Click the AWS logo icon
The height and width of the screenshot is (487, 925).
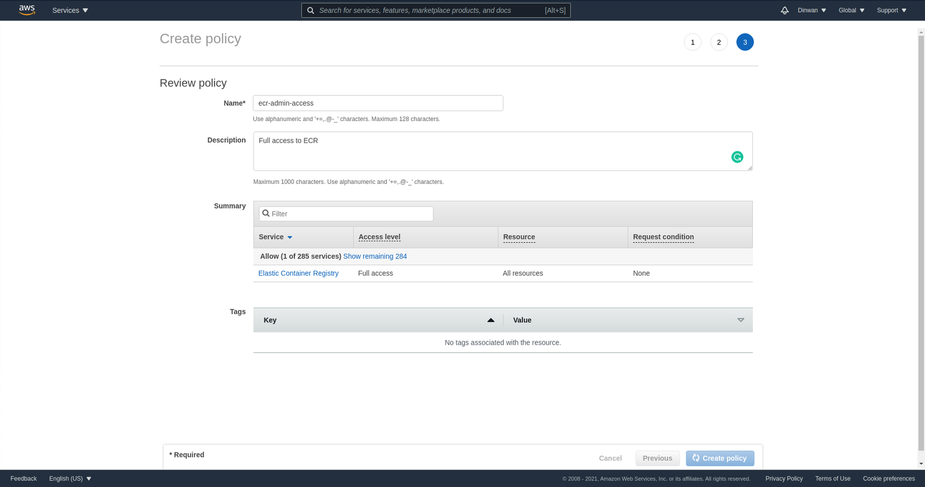26,10
